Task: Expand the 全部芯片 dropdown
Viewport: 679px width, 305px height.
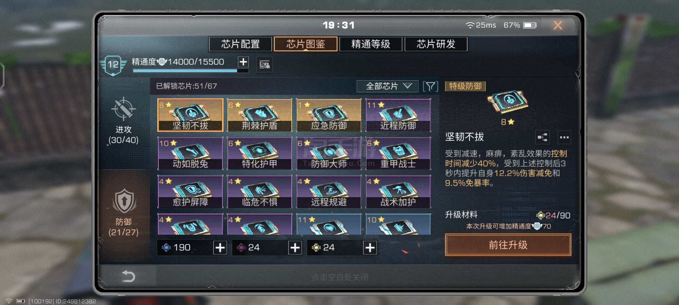Action: (388, 86)
